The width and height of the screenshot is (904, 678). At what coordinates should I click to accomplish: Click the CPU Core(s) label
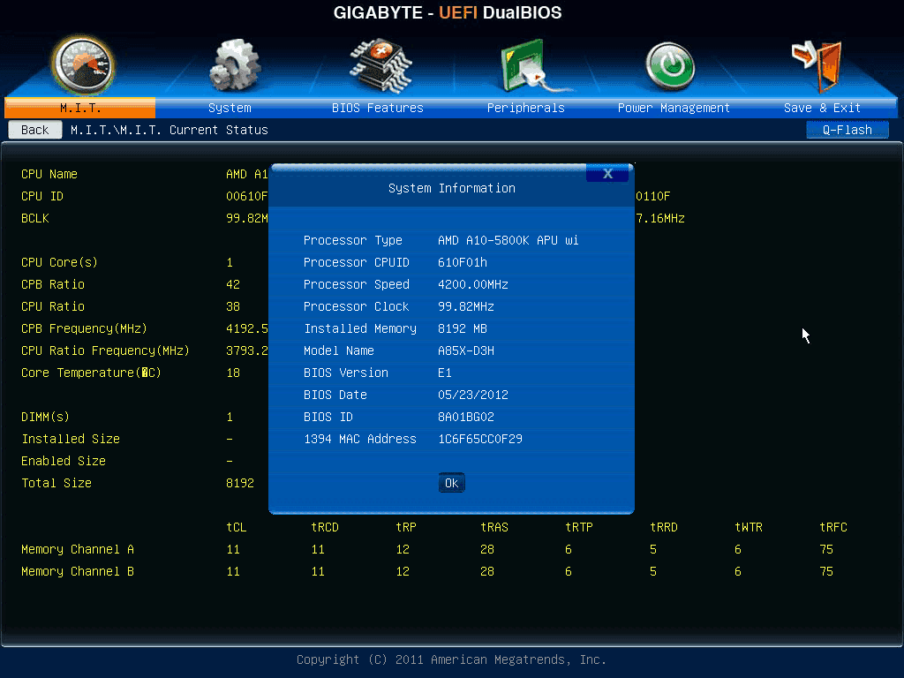point(59,262)
